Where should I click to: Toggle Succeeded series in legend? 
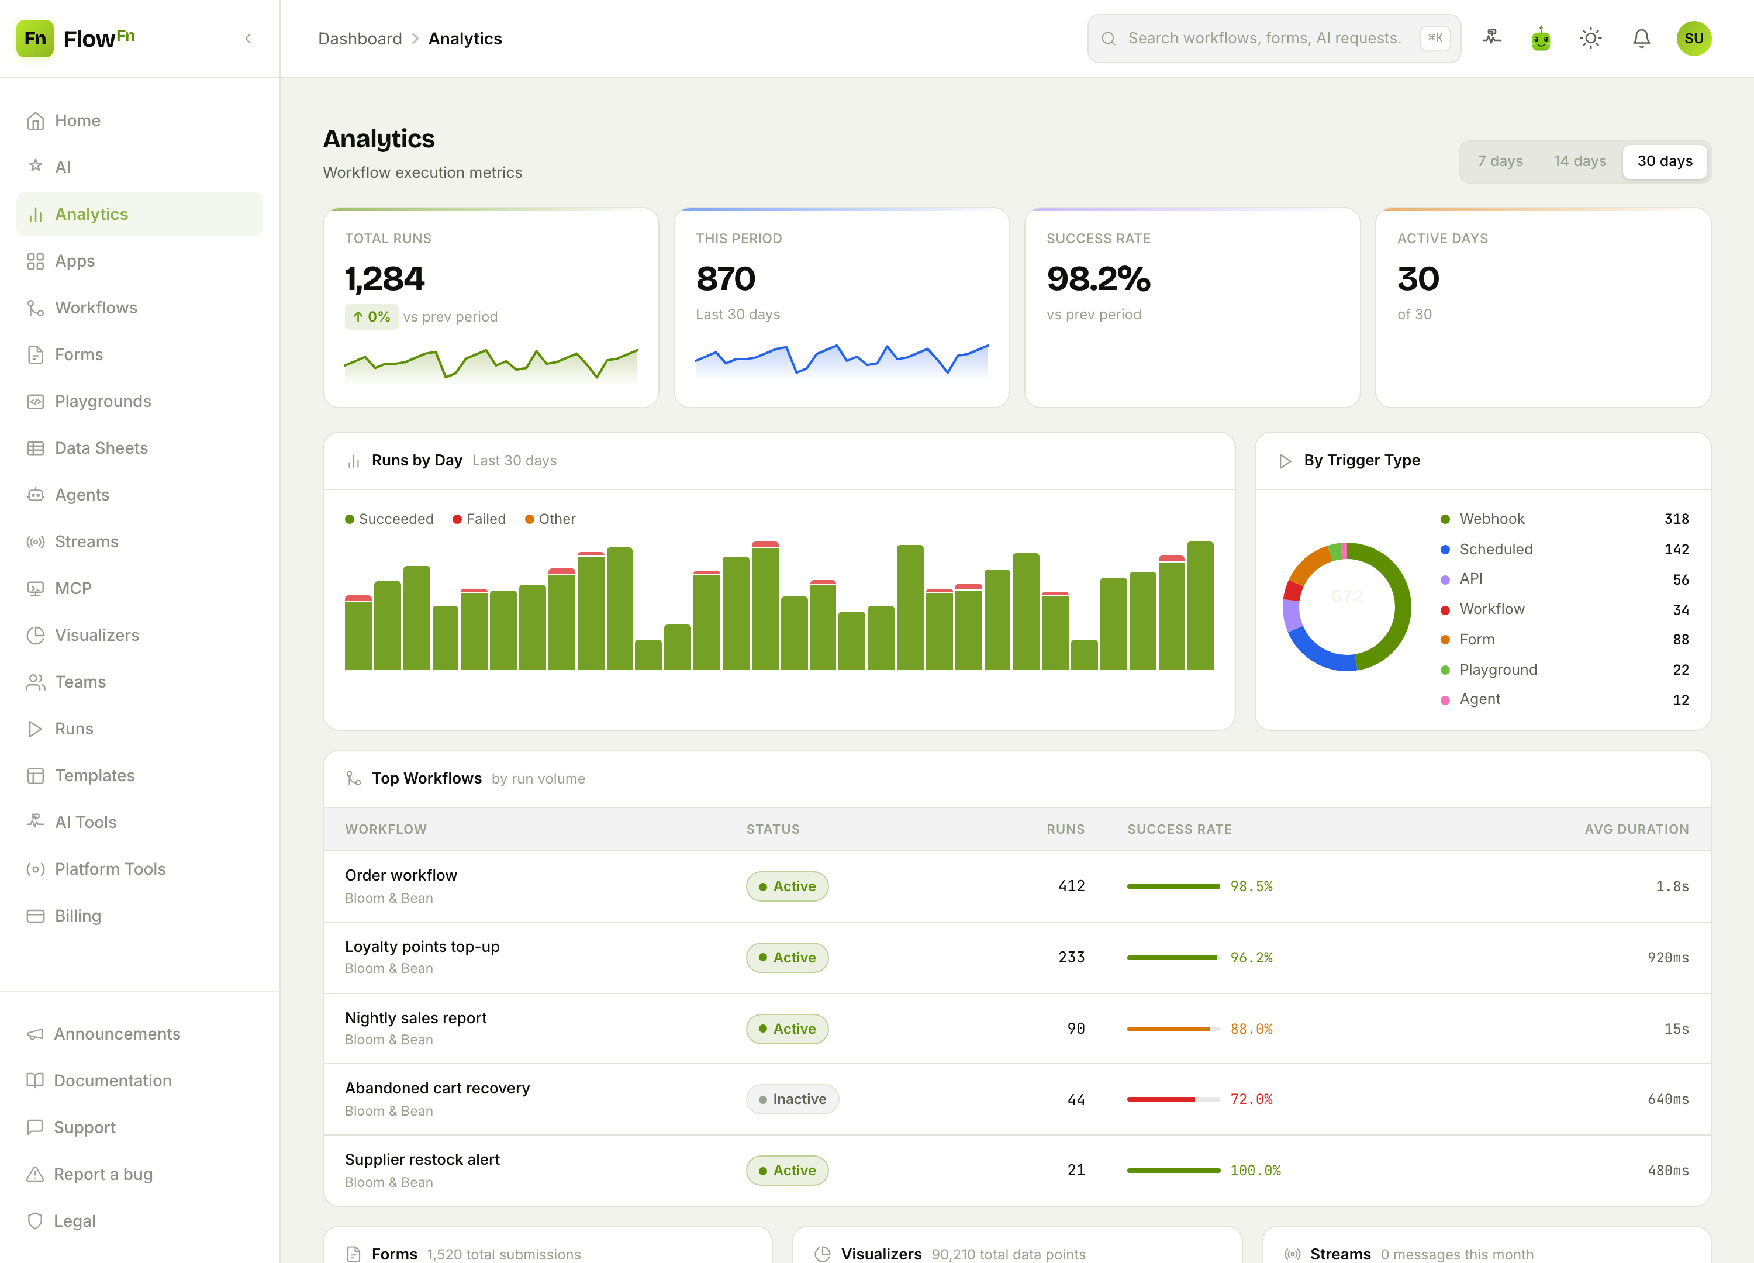[389, 519]
